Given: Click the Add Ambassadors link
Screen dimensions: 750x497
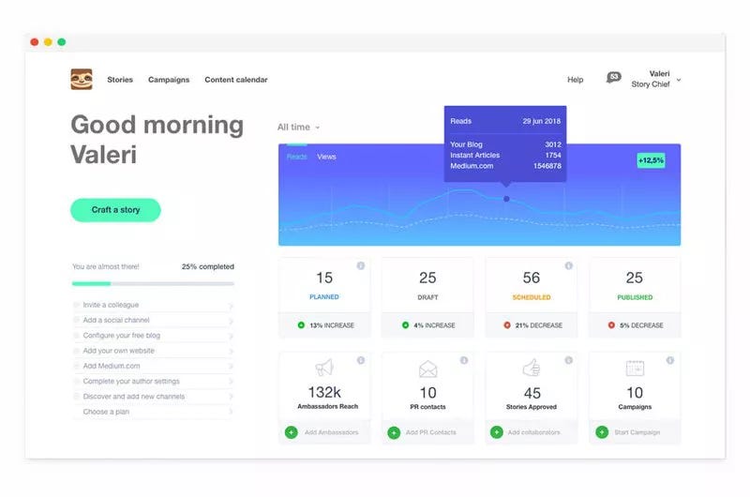Looking at the screenshot, I should point(332,432).
